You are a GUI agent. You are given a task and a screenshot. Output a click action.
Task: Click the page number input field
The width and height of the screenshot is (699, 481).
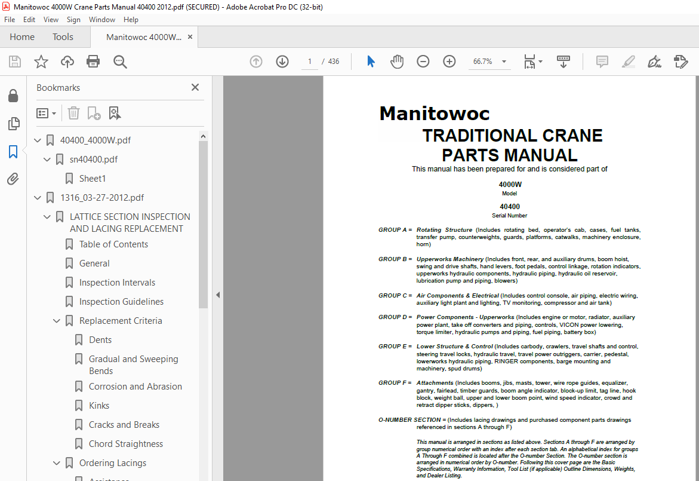click(309, 62)
